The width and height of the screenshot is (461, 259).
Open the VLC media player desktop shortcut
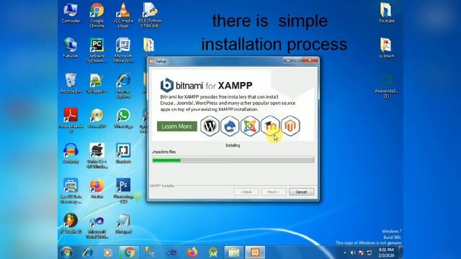pos(123,15)
